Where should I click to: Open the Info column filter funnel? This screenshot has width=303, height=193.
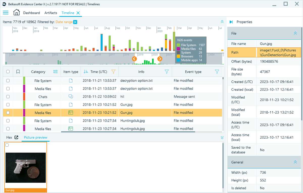pos(167,72)
